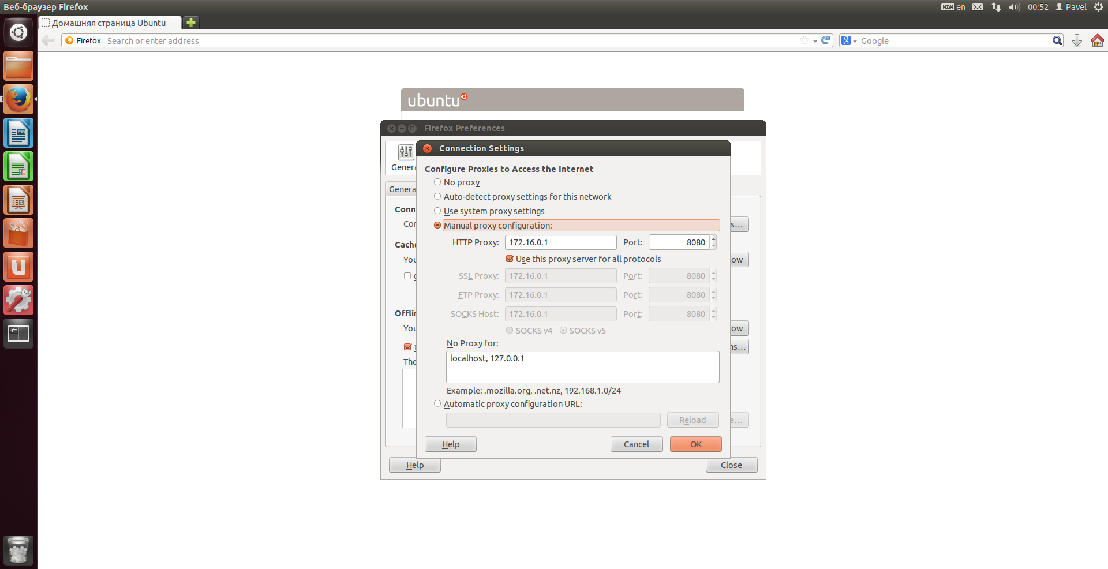Click the disabled Reload button
1108x569 pixels.
pos(692,420)
